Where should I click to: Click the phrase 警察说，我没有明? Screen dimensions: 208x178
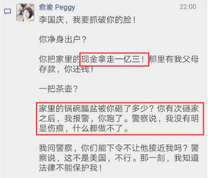pyautogui.click(x=165, y=118)
